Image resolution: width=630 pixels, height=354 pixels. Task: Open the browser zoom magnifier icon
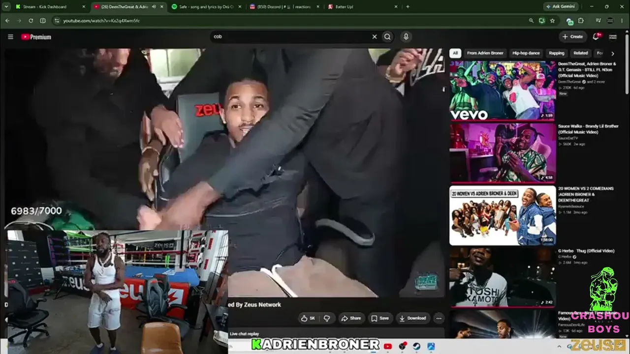tap(531, 21)
